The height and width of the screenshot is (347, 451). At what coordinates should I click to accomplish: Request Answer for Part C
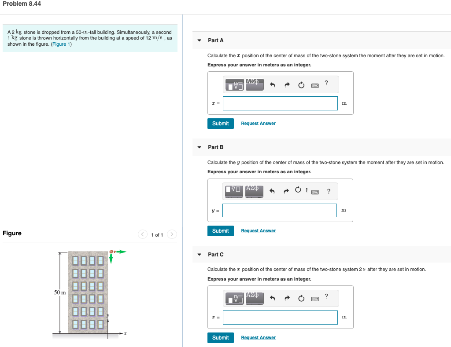pyautogui.click(x=258, y=338)
